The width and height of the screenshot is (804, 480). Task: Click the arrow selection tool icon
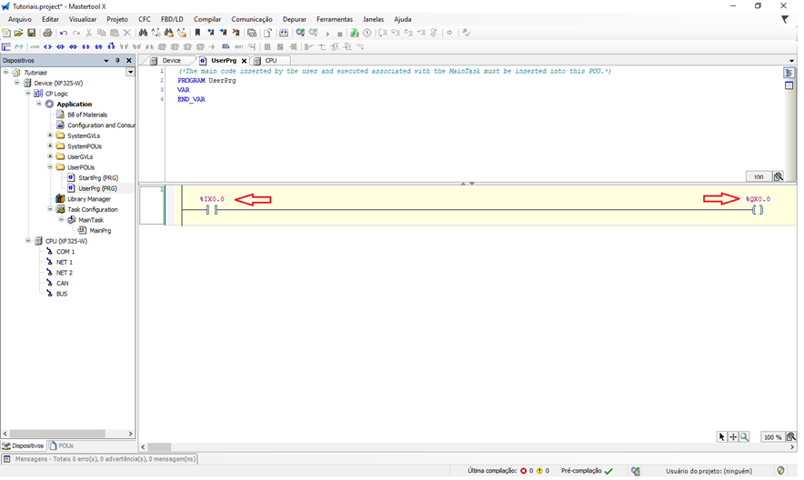(x=722, y=437)
